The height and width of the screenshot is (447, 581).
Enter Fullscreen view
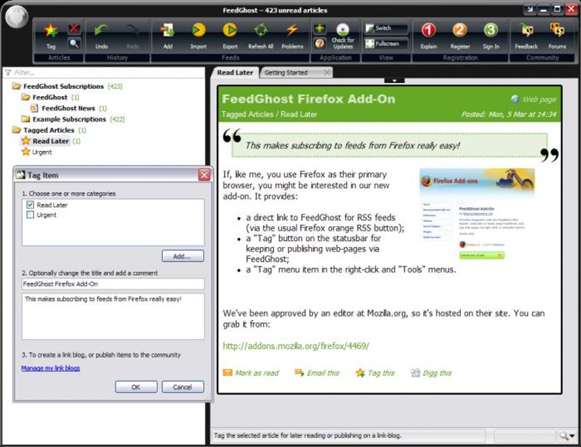pyautogui.click(x=386, y=44)
